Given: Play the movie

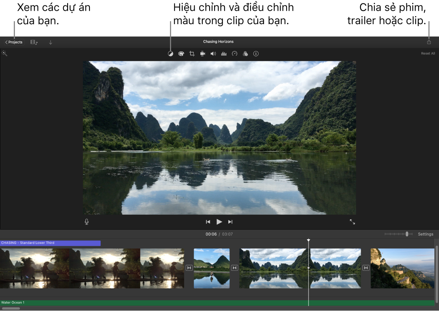Looking at the screenshot, I should pyautogui.click(x=219, y=222).
